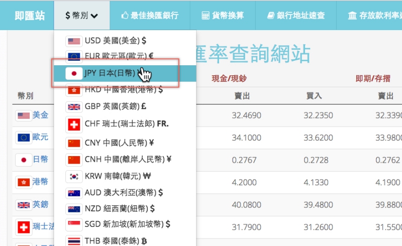The height and width of the screenshot is (246, 402).
Task: Click Hong Kong flag in 港幣 row
Action: point(24,182)
